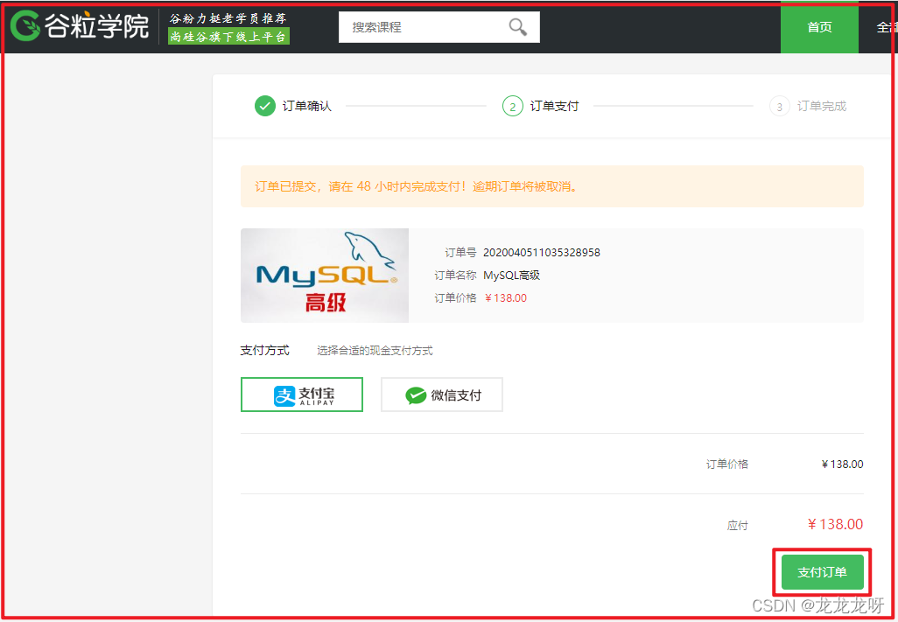
Task: Click the step 3 circle for 订单完成
Action: (x=780, y=107)
